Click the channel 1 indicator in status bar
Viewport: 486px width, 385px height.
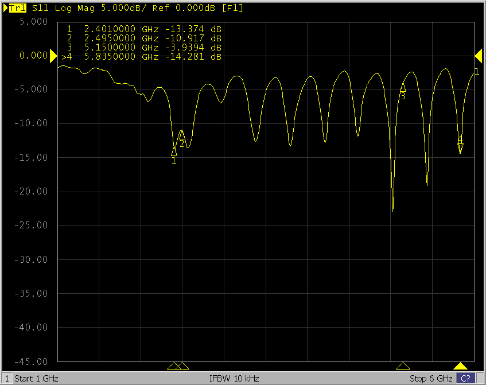click(x=6, y=379)
